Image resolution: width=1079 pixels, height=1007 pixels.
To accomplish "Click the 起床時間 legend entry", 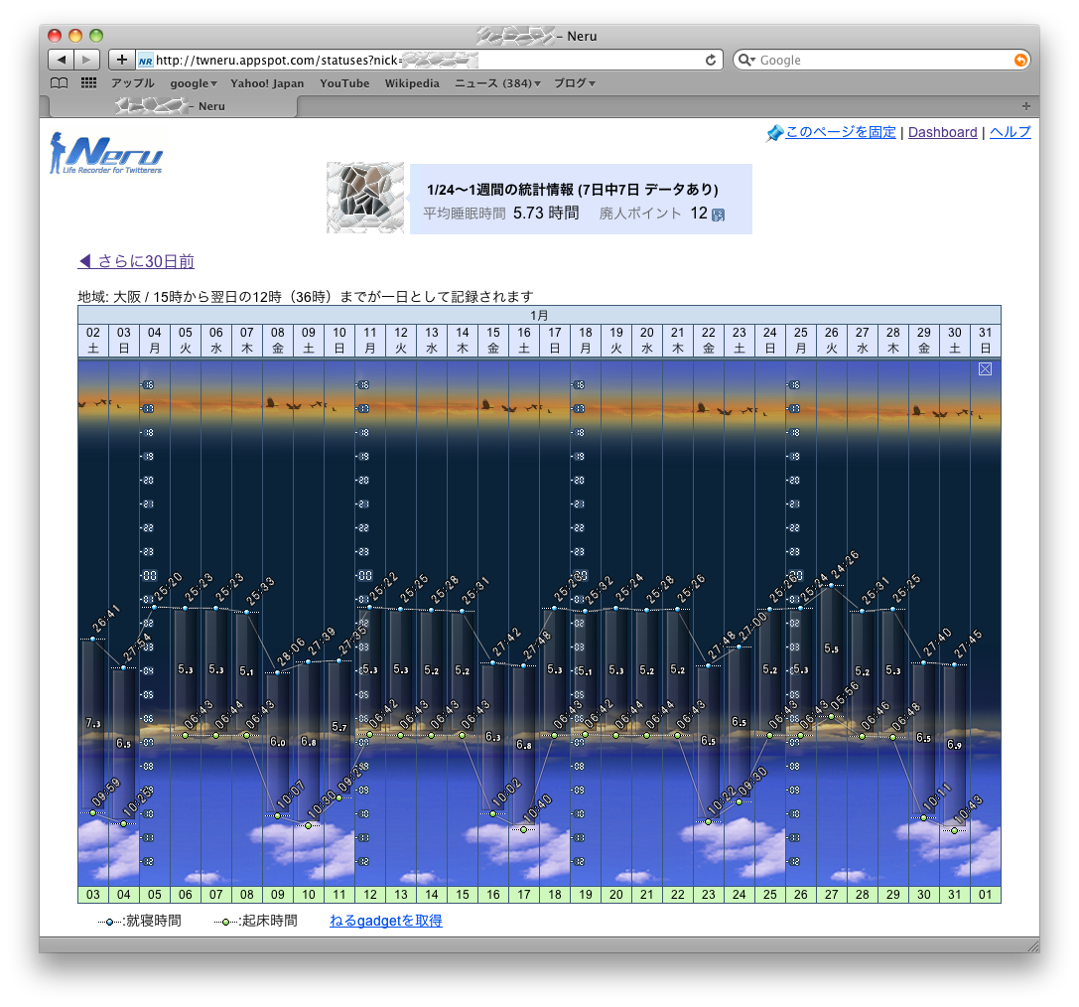I will 255,921.
